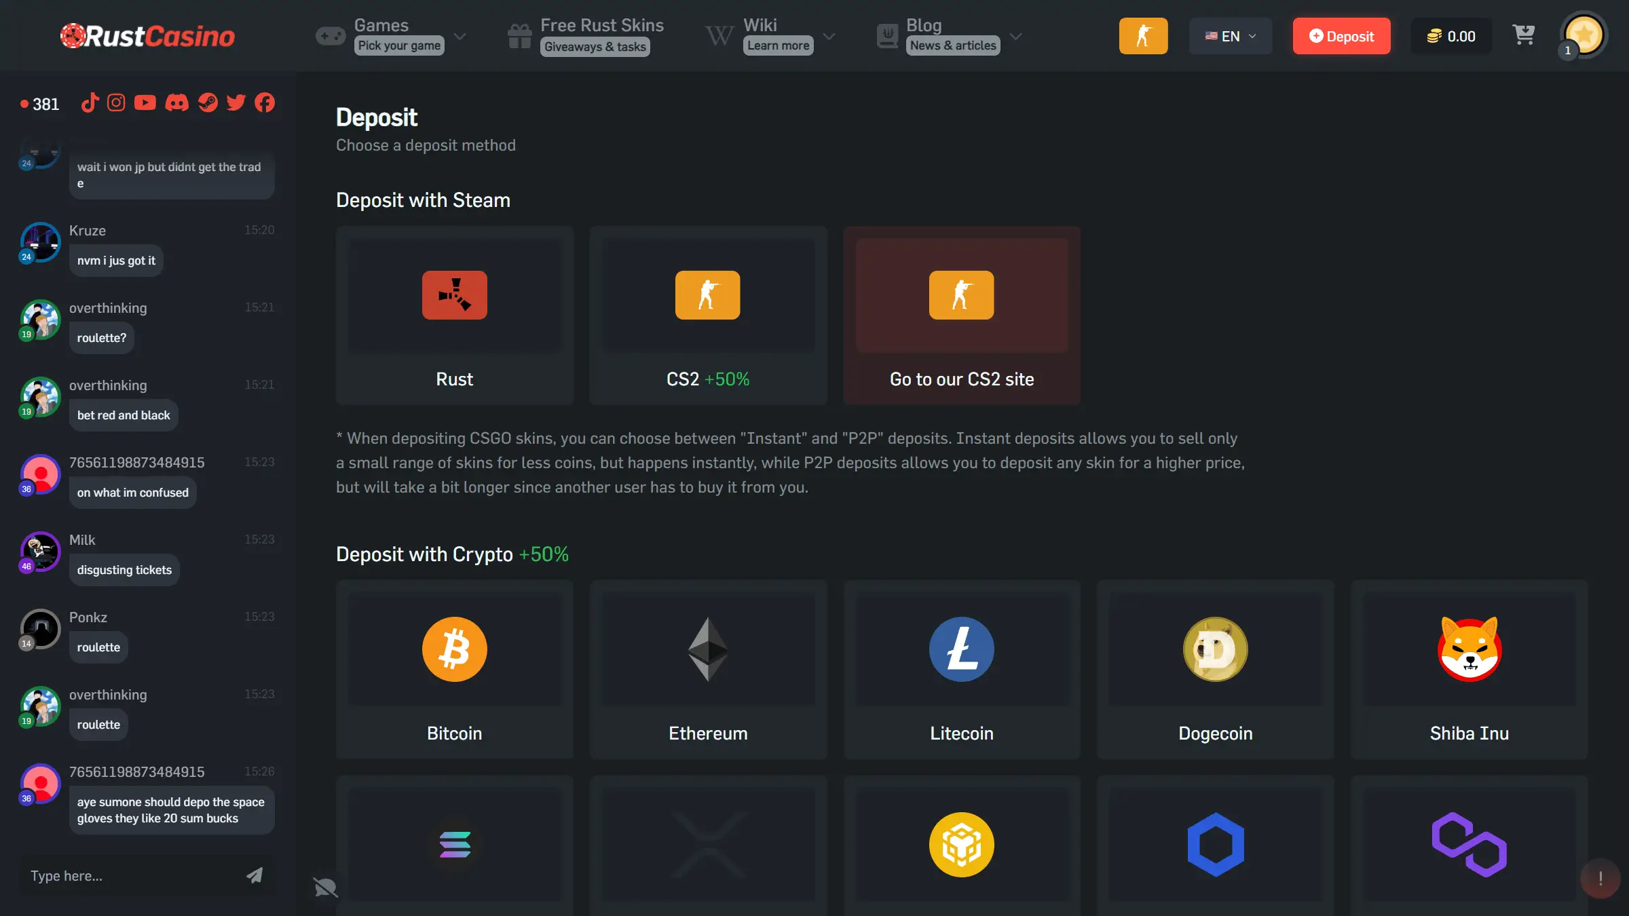The height and width of the screenshot is (916, 1629).
Task: Choose Polygon deposit method
Action: [1469, 846]
